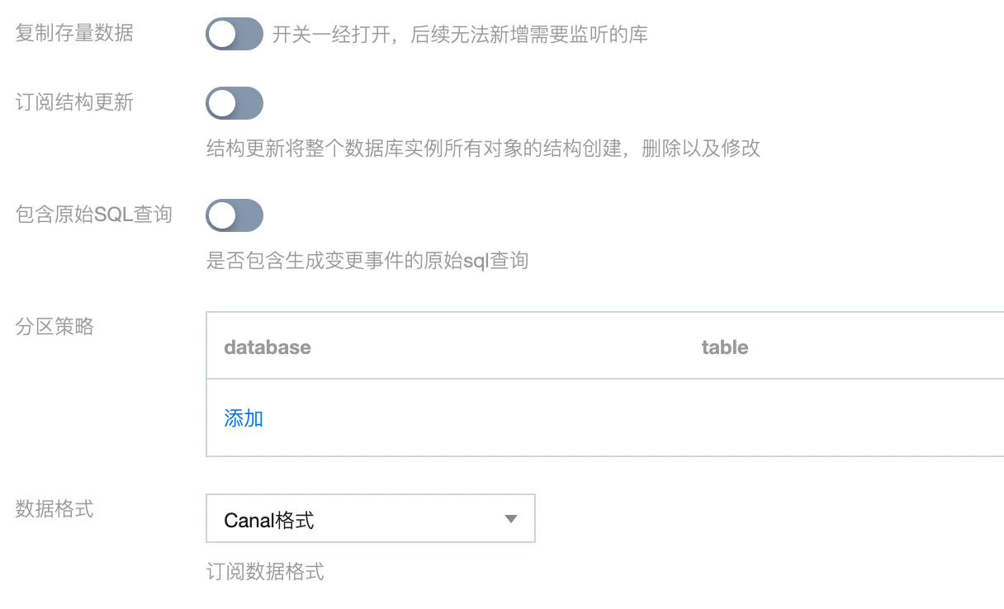Image resolution: width=1004 pixels, height=609 pixels.
Task: Click the 订阅结构更新 label
Action: 74,103
